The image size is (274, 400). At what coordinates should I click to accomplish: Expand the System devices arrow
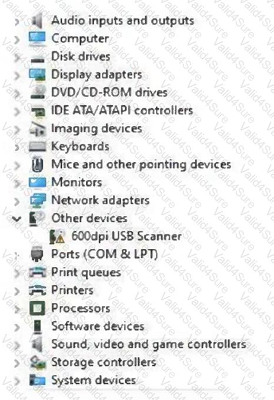click(x=17, y=381)
